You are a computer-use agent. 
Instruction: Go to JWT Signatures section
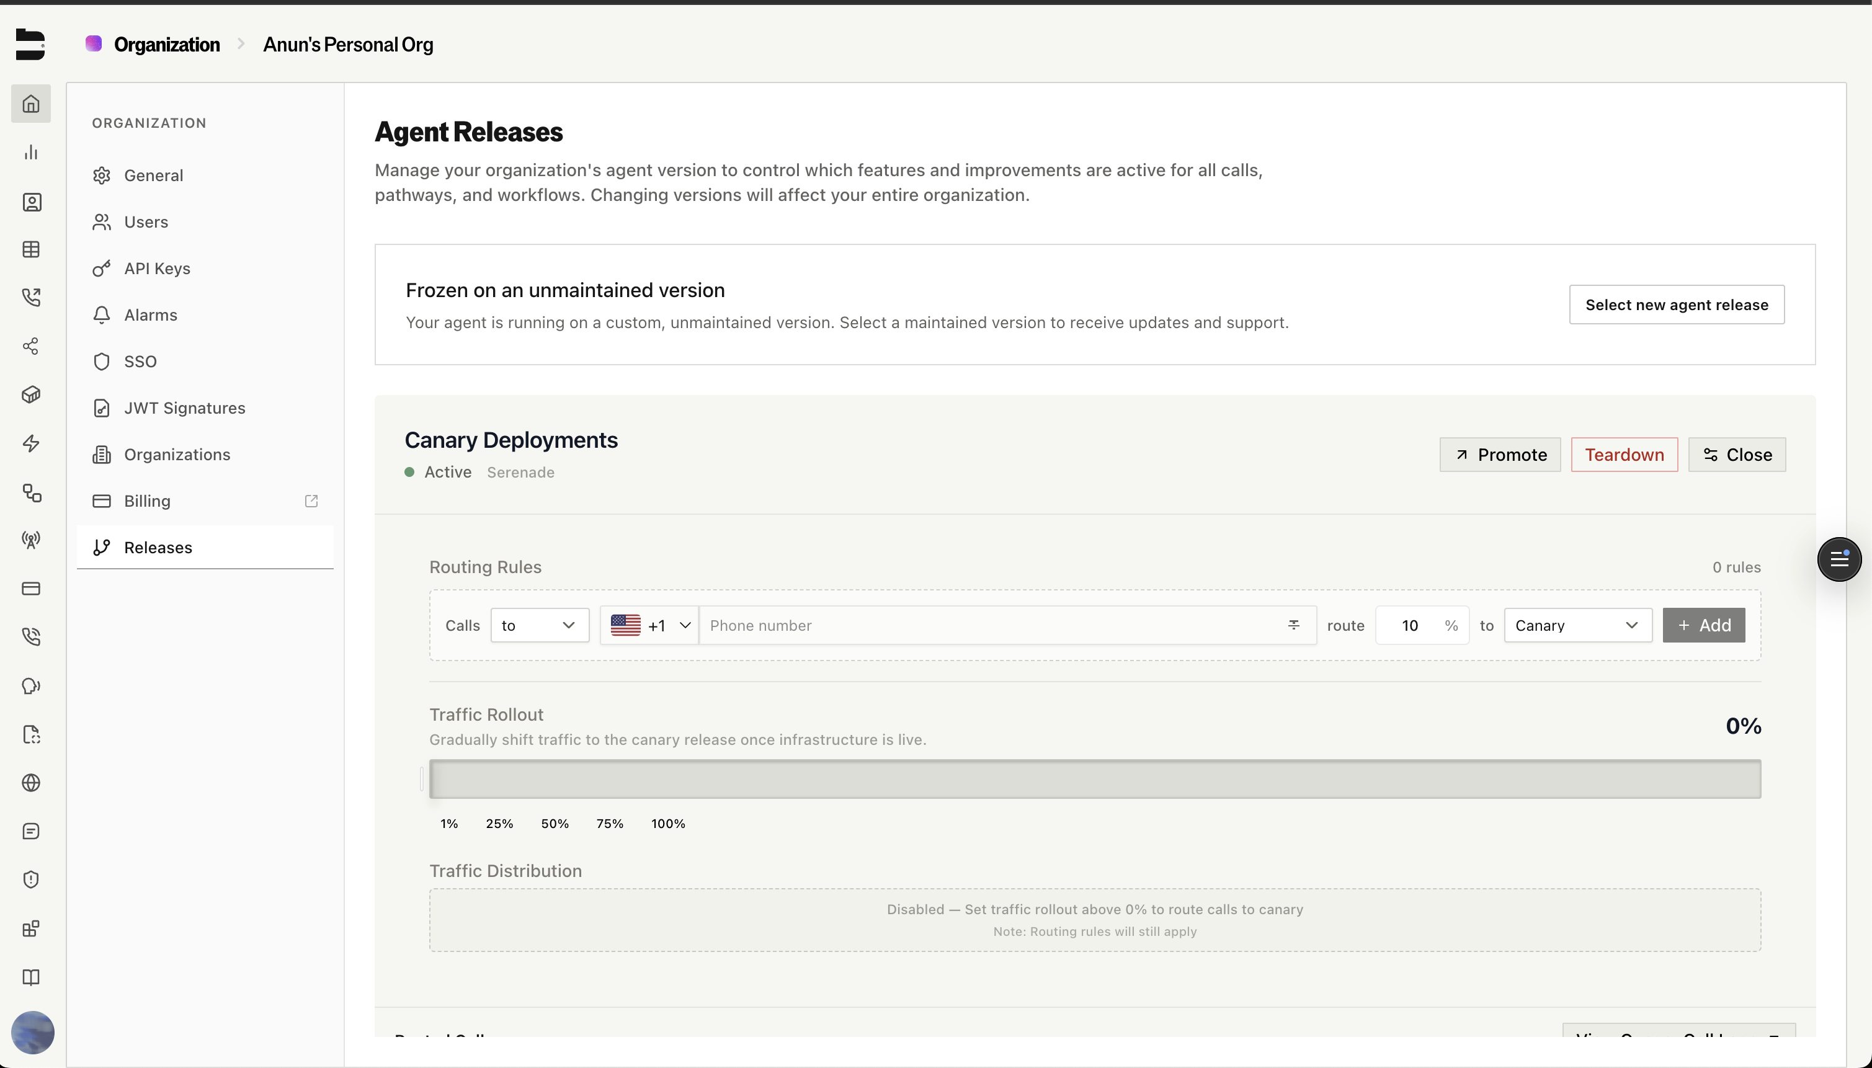184,408
